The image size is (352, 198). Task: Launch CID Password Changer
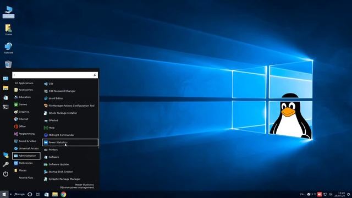(60, 91)
